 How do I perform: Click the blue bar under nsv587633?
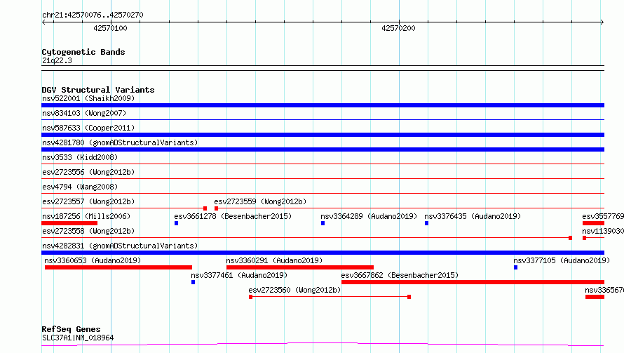(x=323, y=135)
